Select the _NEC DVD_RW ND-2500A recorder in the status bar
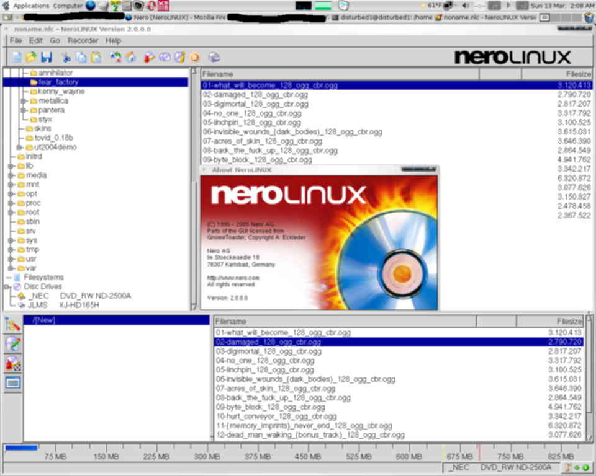Image resolution: width=596 pixels, height=476 pixels. (x=499, y=468)
